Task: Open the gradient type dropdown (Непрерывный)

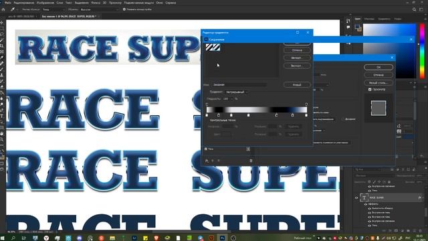Action: (x=236, y=92)
